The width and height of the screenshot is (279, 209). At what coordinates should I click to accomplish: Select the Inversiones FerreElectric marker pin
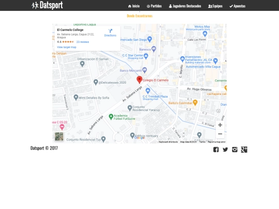(182, 59)
